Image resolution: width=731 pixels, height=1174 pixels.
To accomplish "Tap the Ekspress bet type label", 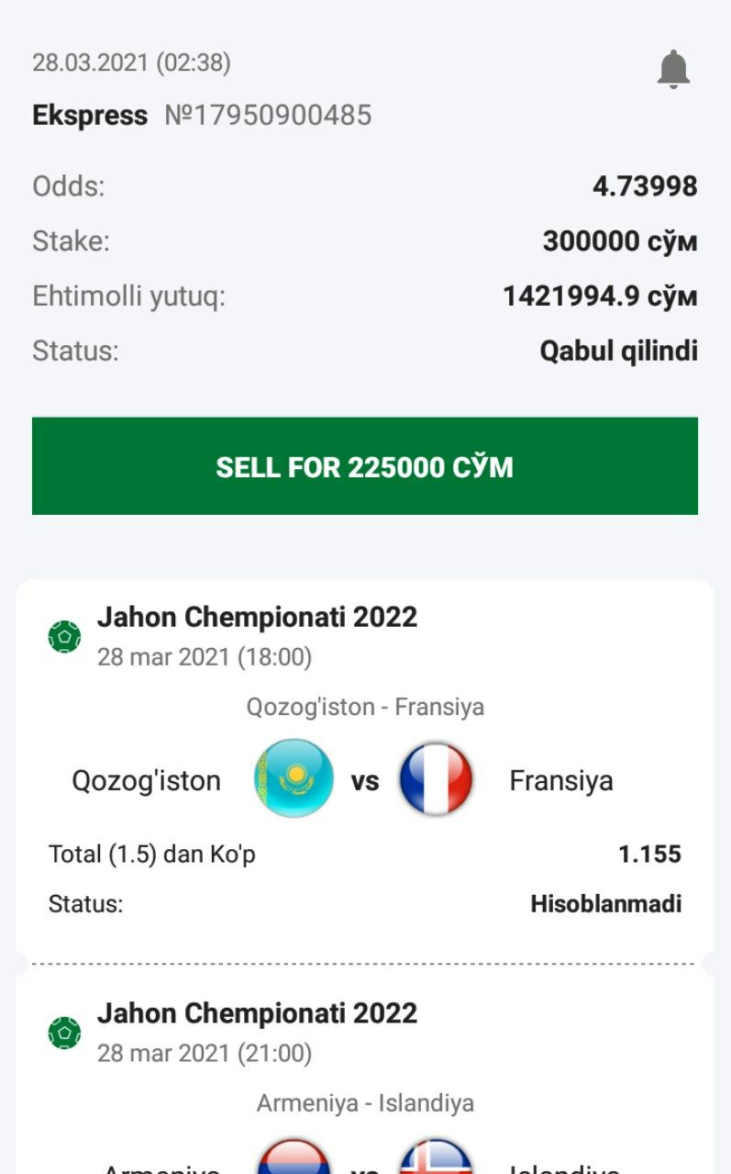I will tap(90, 116).
